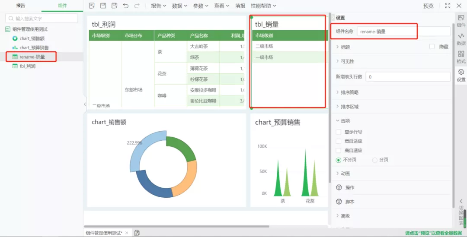Click the 操作 gear icon
The image size is (467, 237).
339,187
